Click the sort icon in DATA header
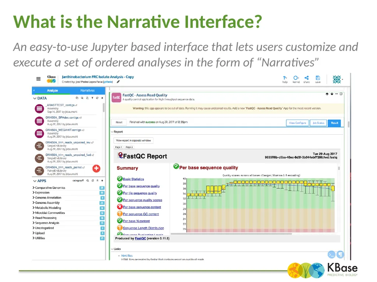This screenshot has height=282, width=377. pos(87,98)
